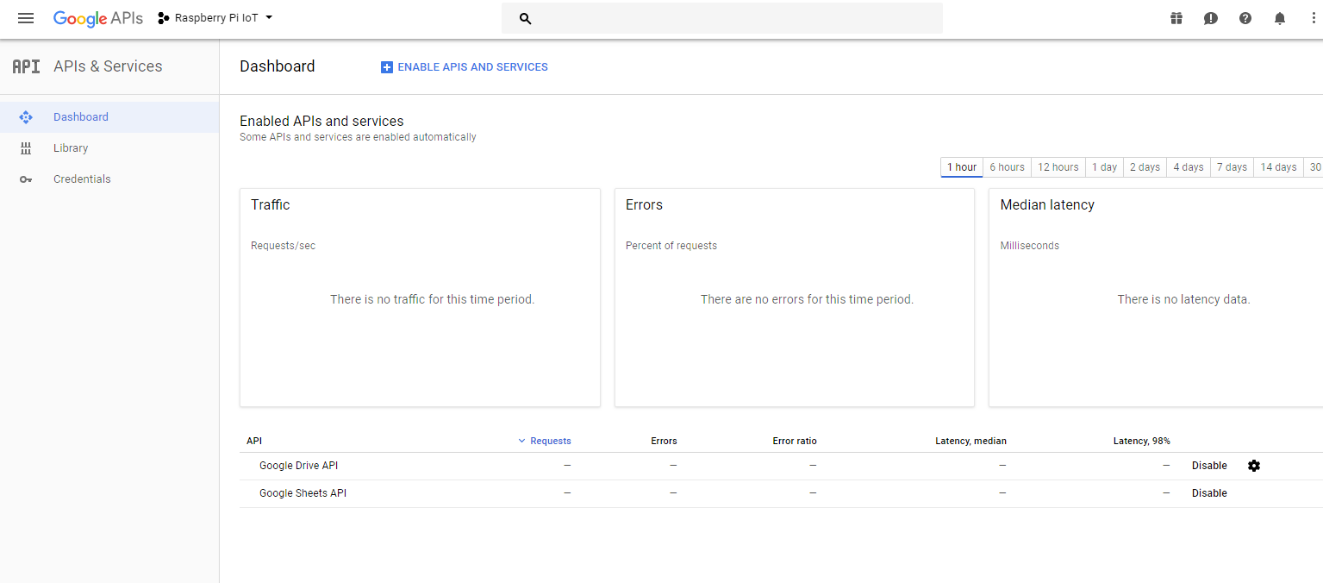1323x583 pixels.
Task: Go to Dashboard in the sidebar
Action: [109, 117]
